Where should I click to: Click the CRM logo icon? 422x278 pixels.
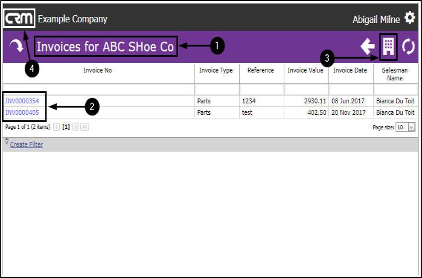(x=19, y=19)
